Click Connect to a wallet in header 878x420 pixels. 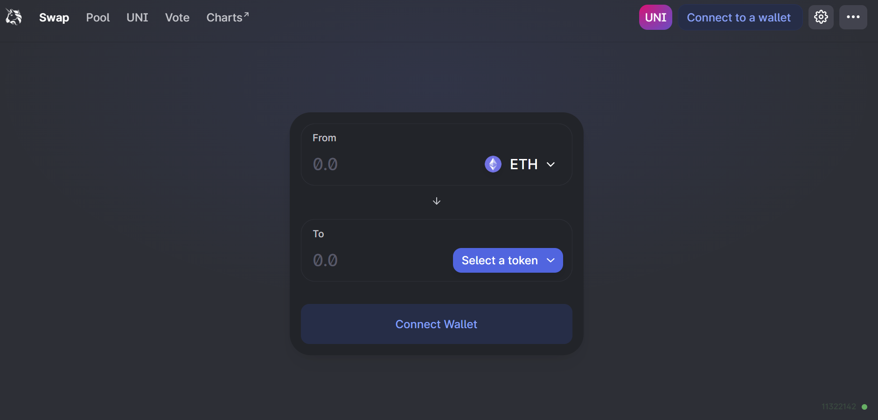pyautogui.click(x=739, y=17)
